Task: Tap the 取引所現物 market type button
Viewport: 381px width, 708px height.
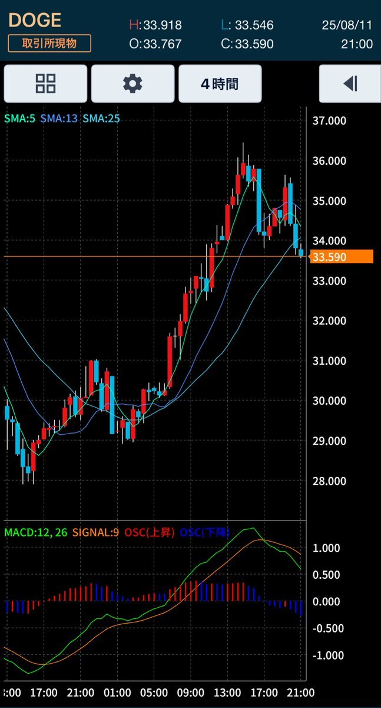Action: point(49,43)
